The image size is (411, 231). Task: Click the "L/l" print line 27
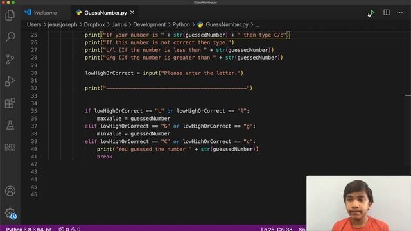click(x=179, y=50)
